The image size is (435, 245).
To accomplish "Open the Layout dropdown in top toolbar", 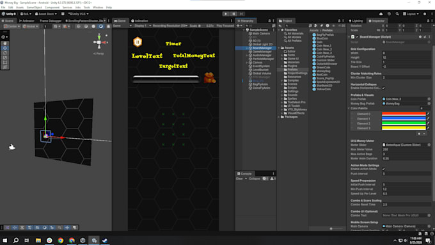I will (411, 14).
